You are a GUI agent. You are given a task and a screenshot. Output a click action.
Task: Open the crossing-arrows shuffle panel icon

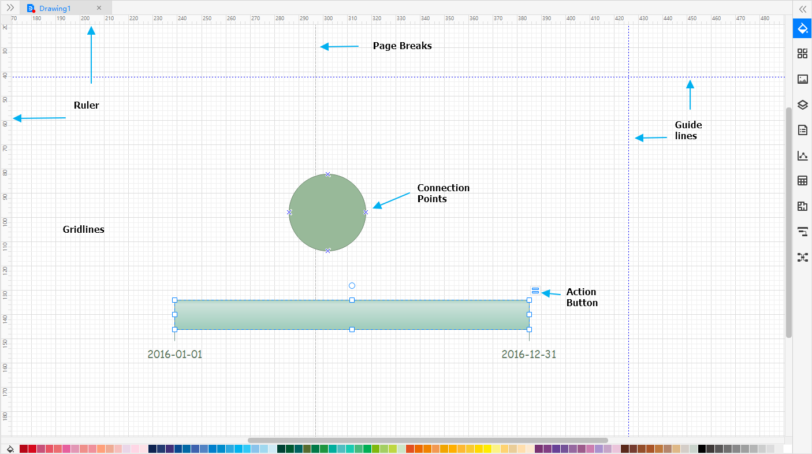[x=802, y=257]
